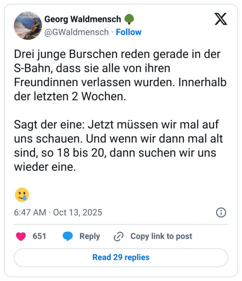Open Georg Waldmensch's profile avatar
Image resolution: width=242 pixels, height=281 pixels.
[x=28, y=25]
